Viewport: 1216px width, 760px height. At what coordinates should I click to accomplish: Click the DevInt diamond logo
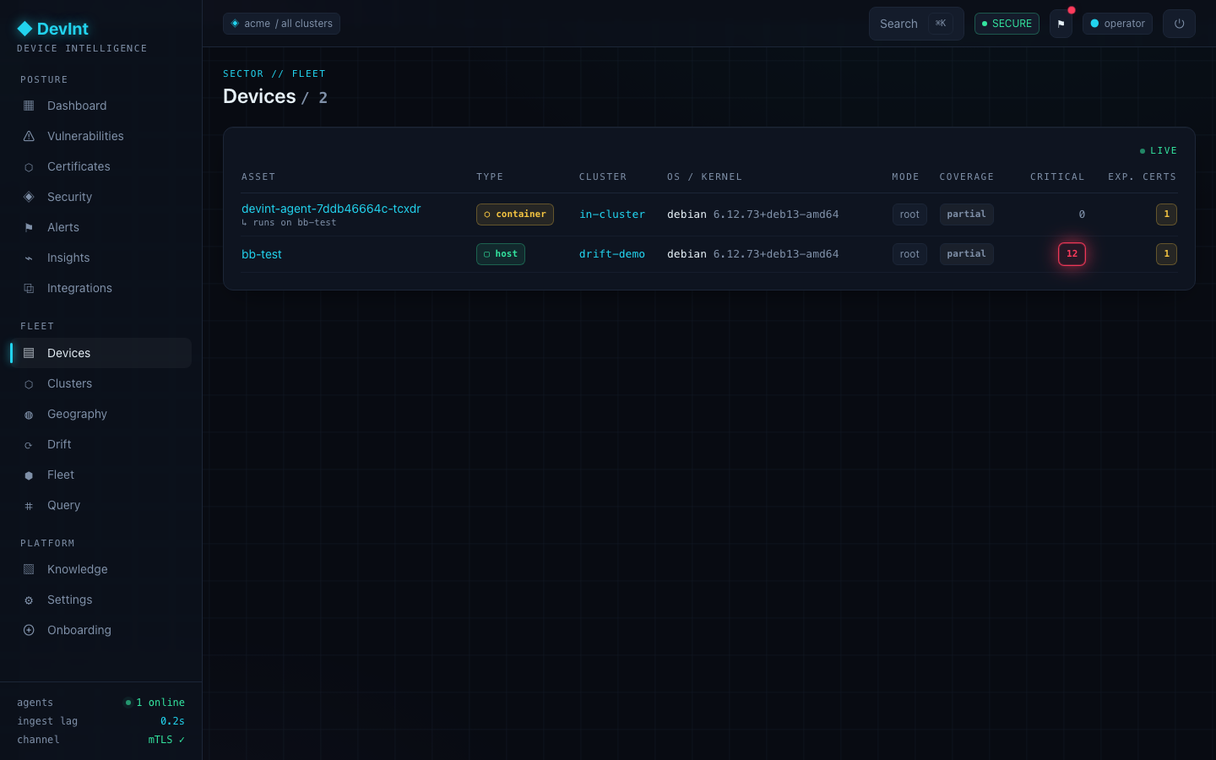(24, 29)
